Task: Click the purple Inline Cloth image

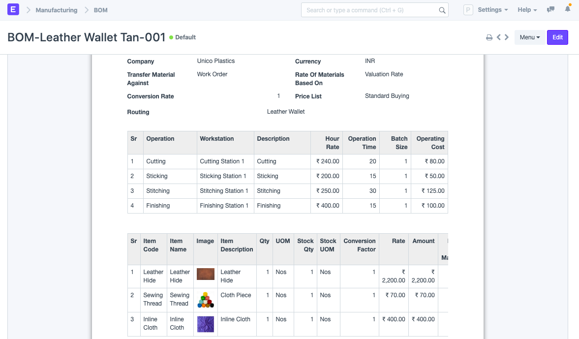Action: (x=205, y=324)
